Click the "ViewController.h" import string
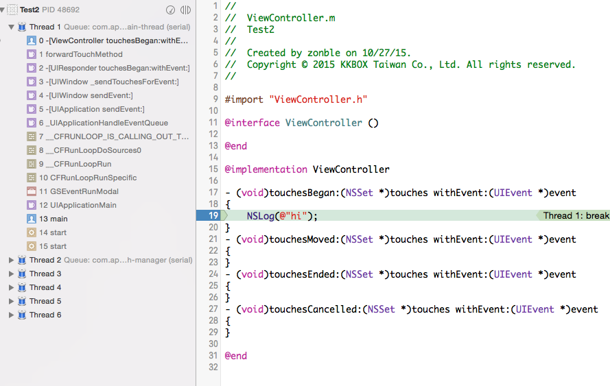The width and height of the screenshot is (610, 386). point(319,99)
